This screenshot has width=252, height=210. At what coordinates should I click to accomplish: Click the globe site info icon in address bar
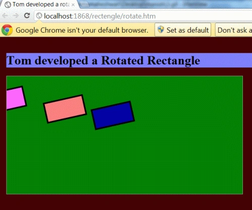(39, 16)
